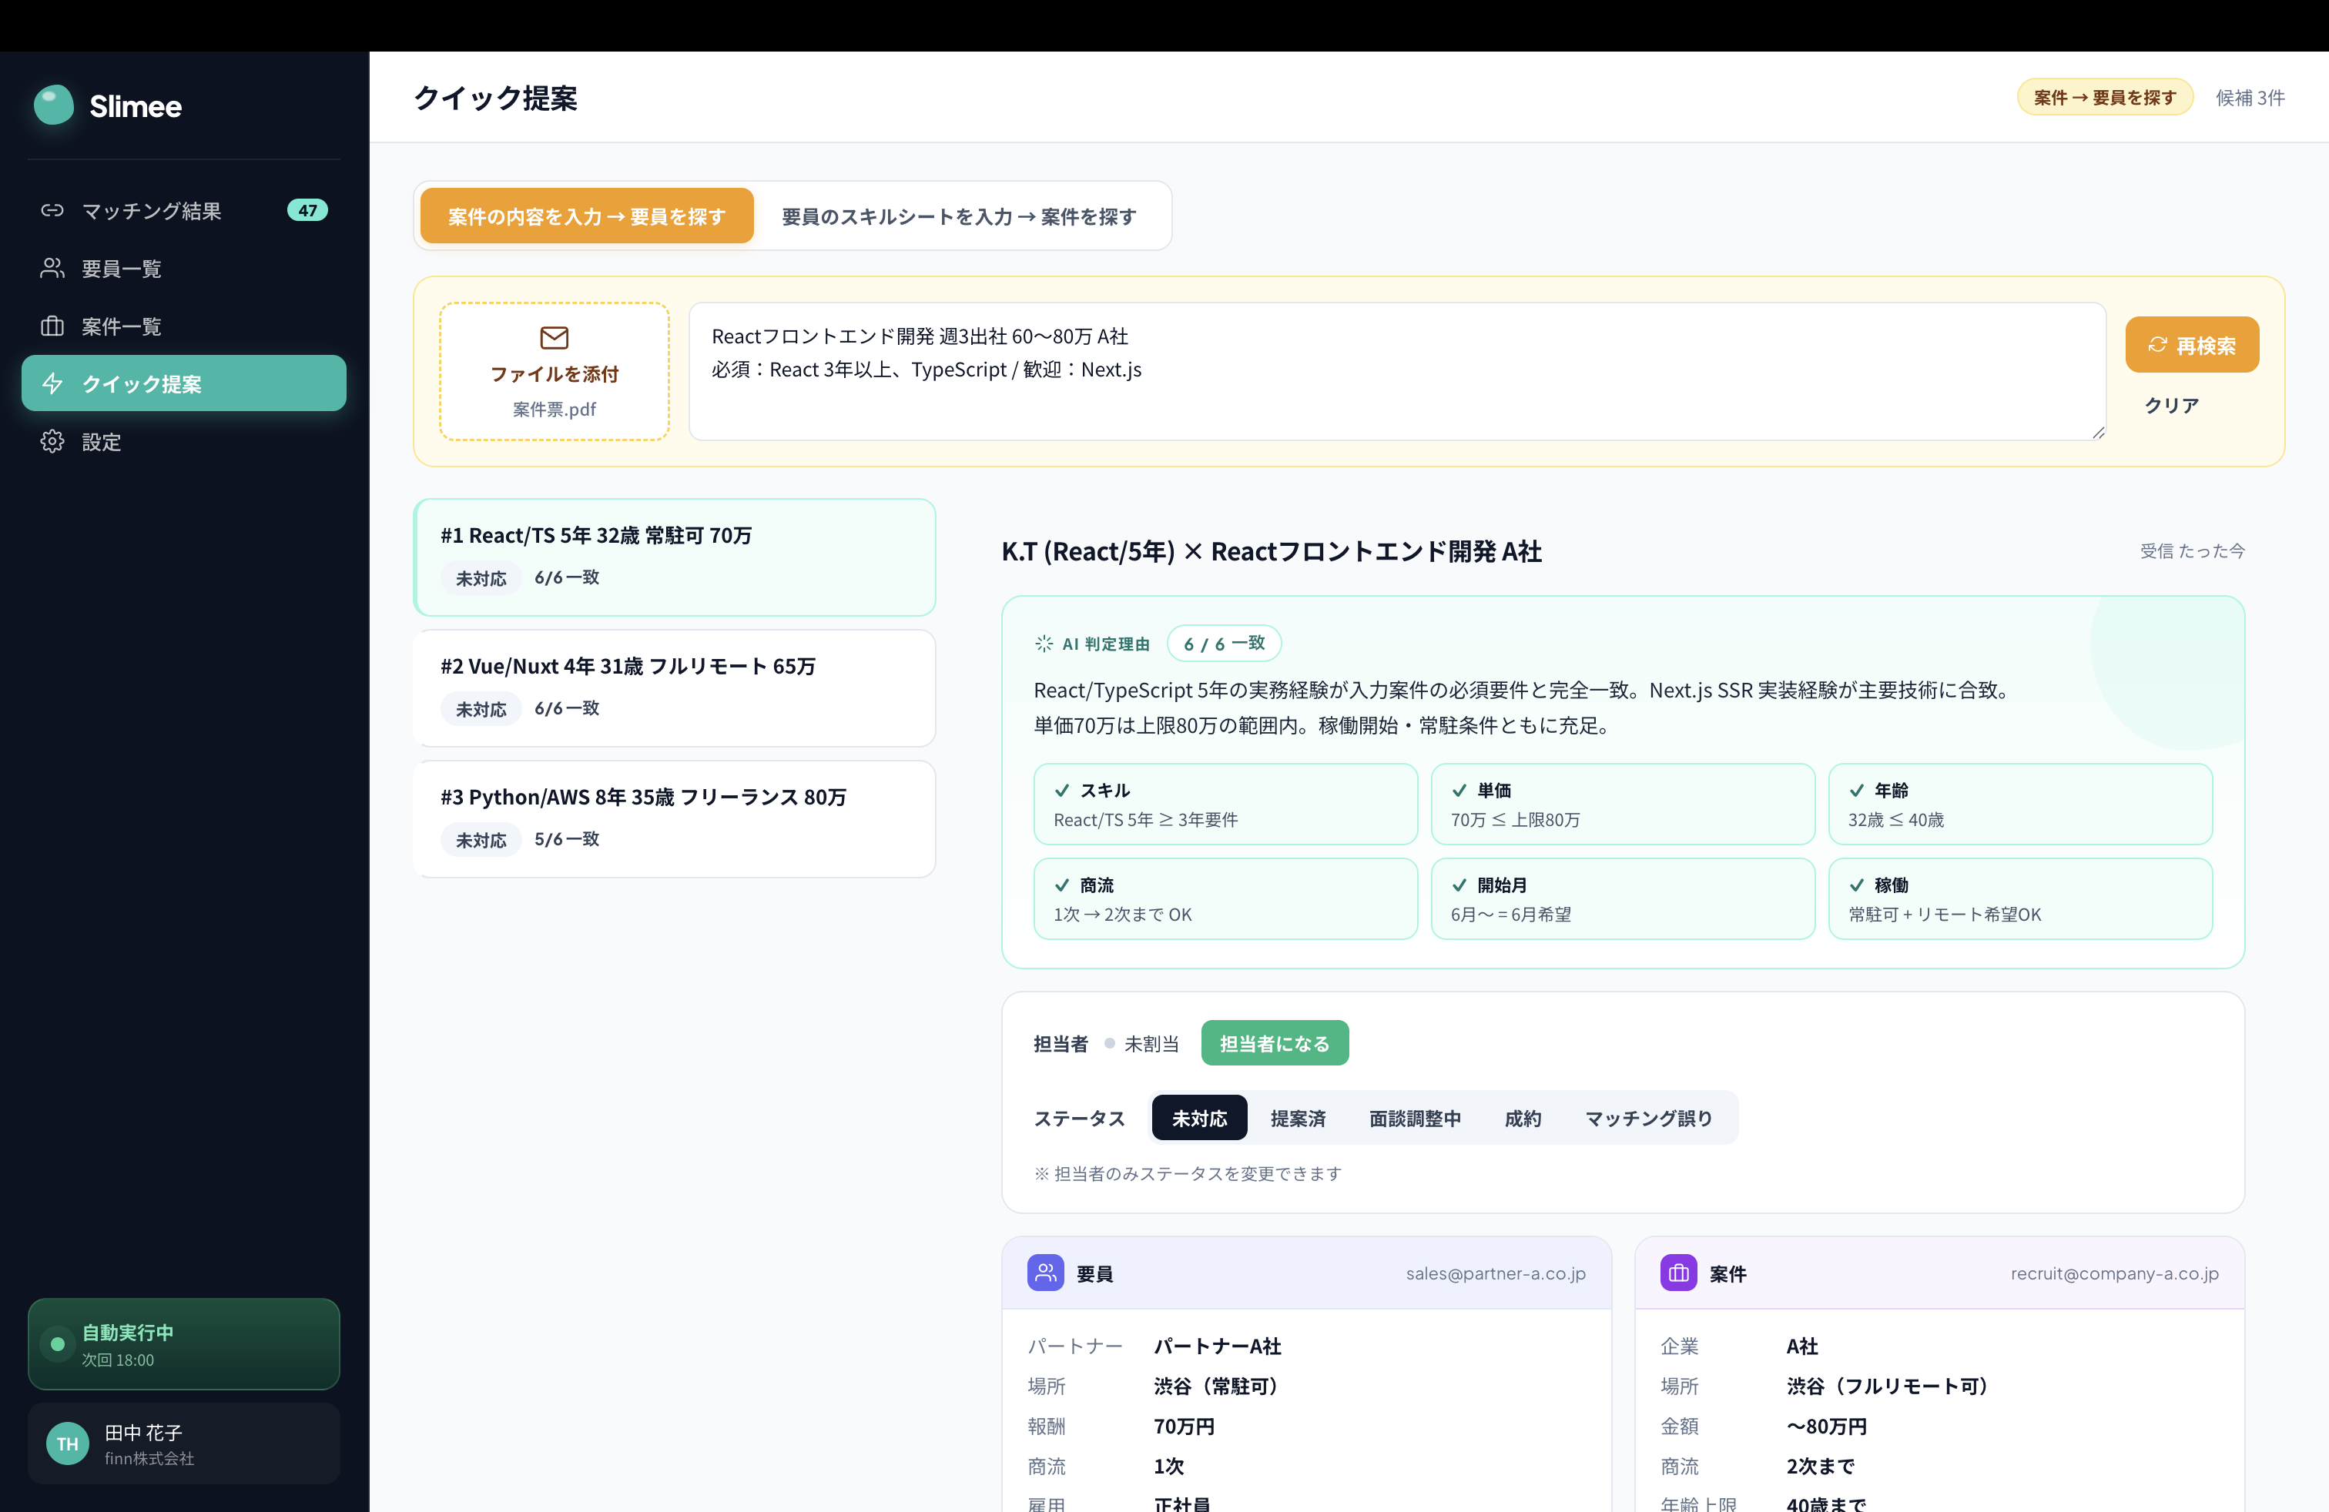Click the 6 / 6 一致 badge in AI panel
2329x1512 pixels.
coord(1225,644)
